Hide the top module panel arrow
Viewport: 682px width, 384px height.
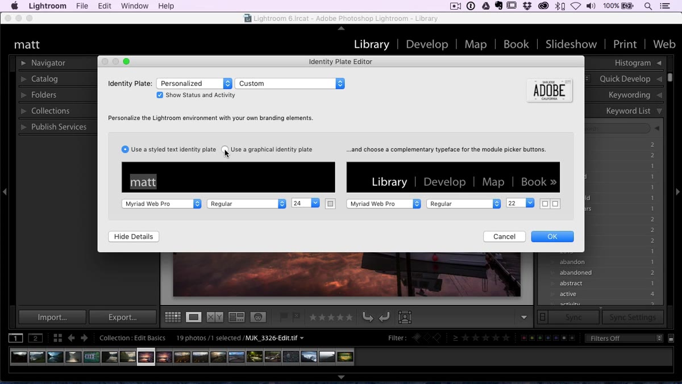[341, 28]
